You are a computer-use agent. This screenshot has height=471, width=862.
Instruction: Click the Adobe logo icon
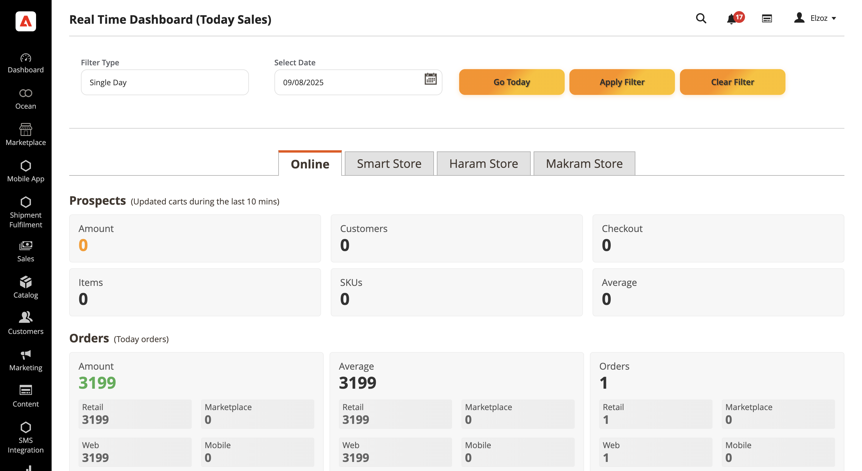click(x=26, y=22)
